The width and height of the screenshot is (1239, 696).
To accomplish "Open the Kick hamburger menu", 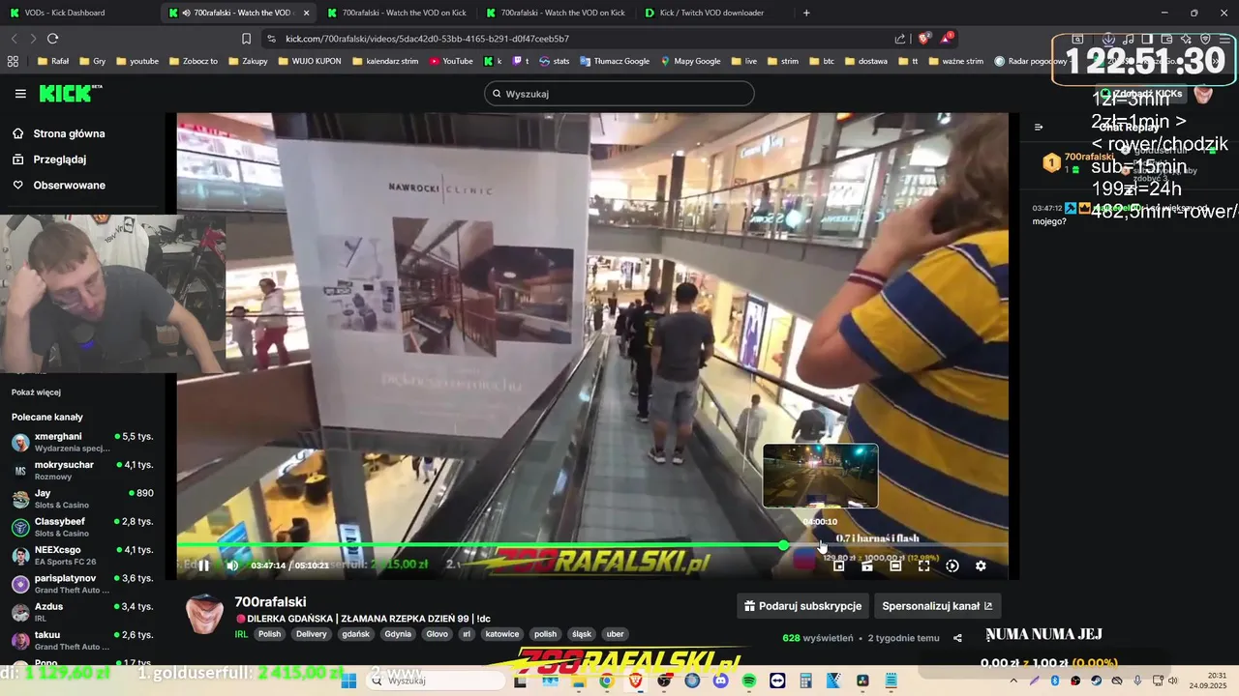I will [20, 94].
